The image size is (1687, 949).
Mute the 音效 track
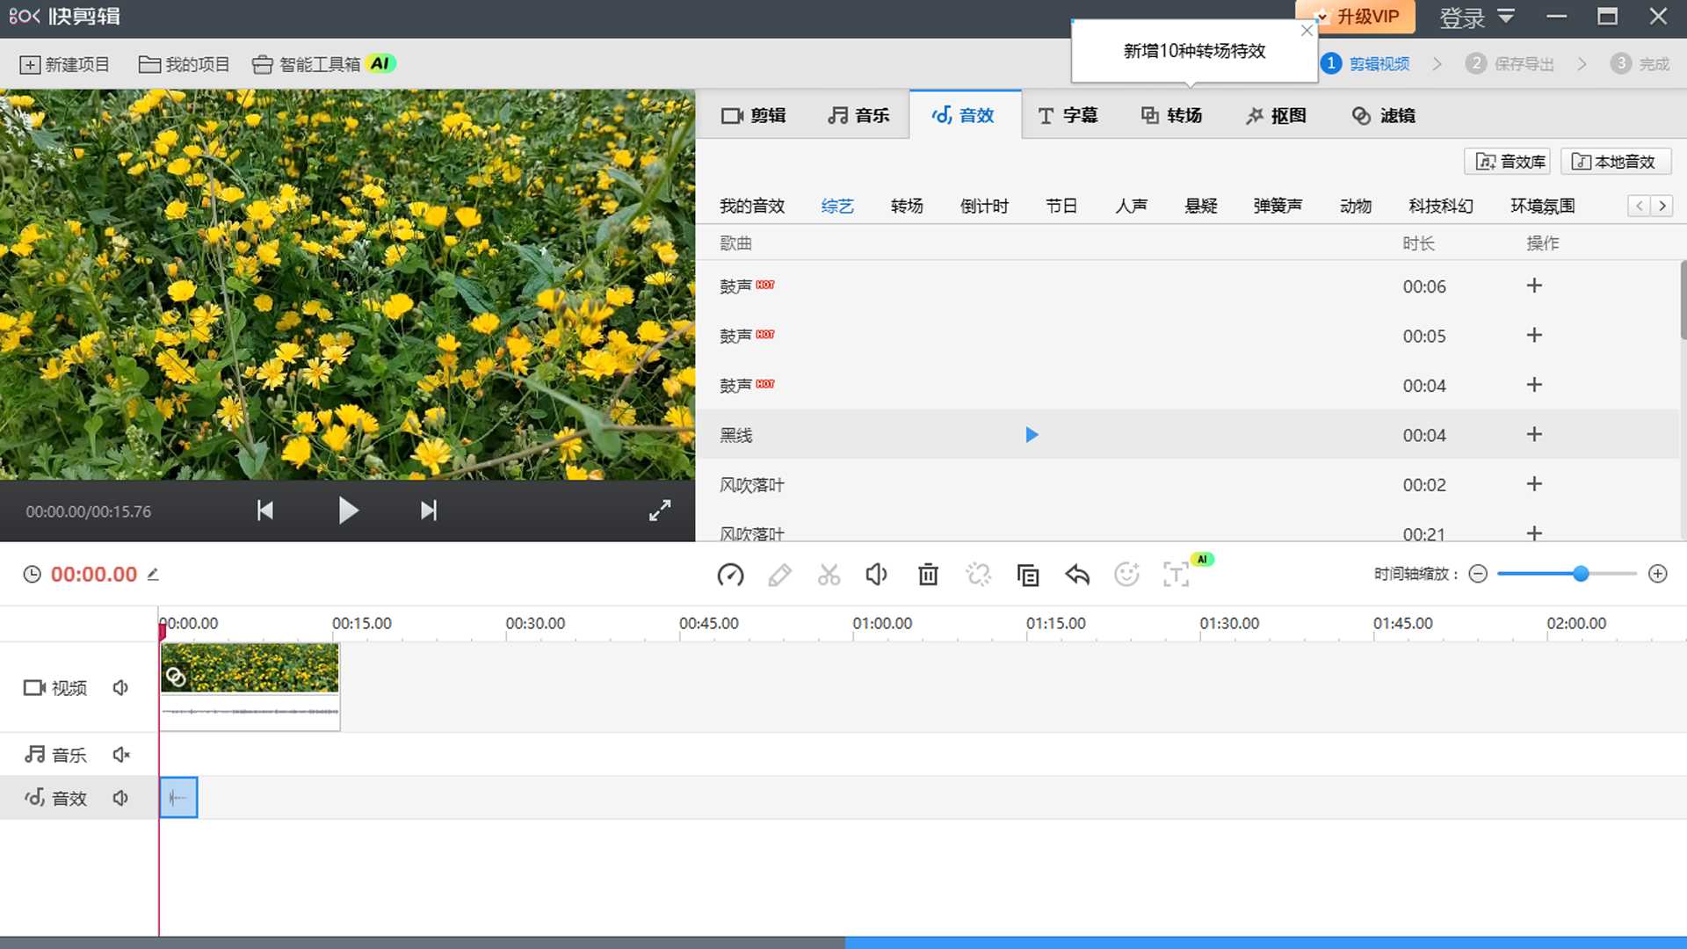[121, 798]
